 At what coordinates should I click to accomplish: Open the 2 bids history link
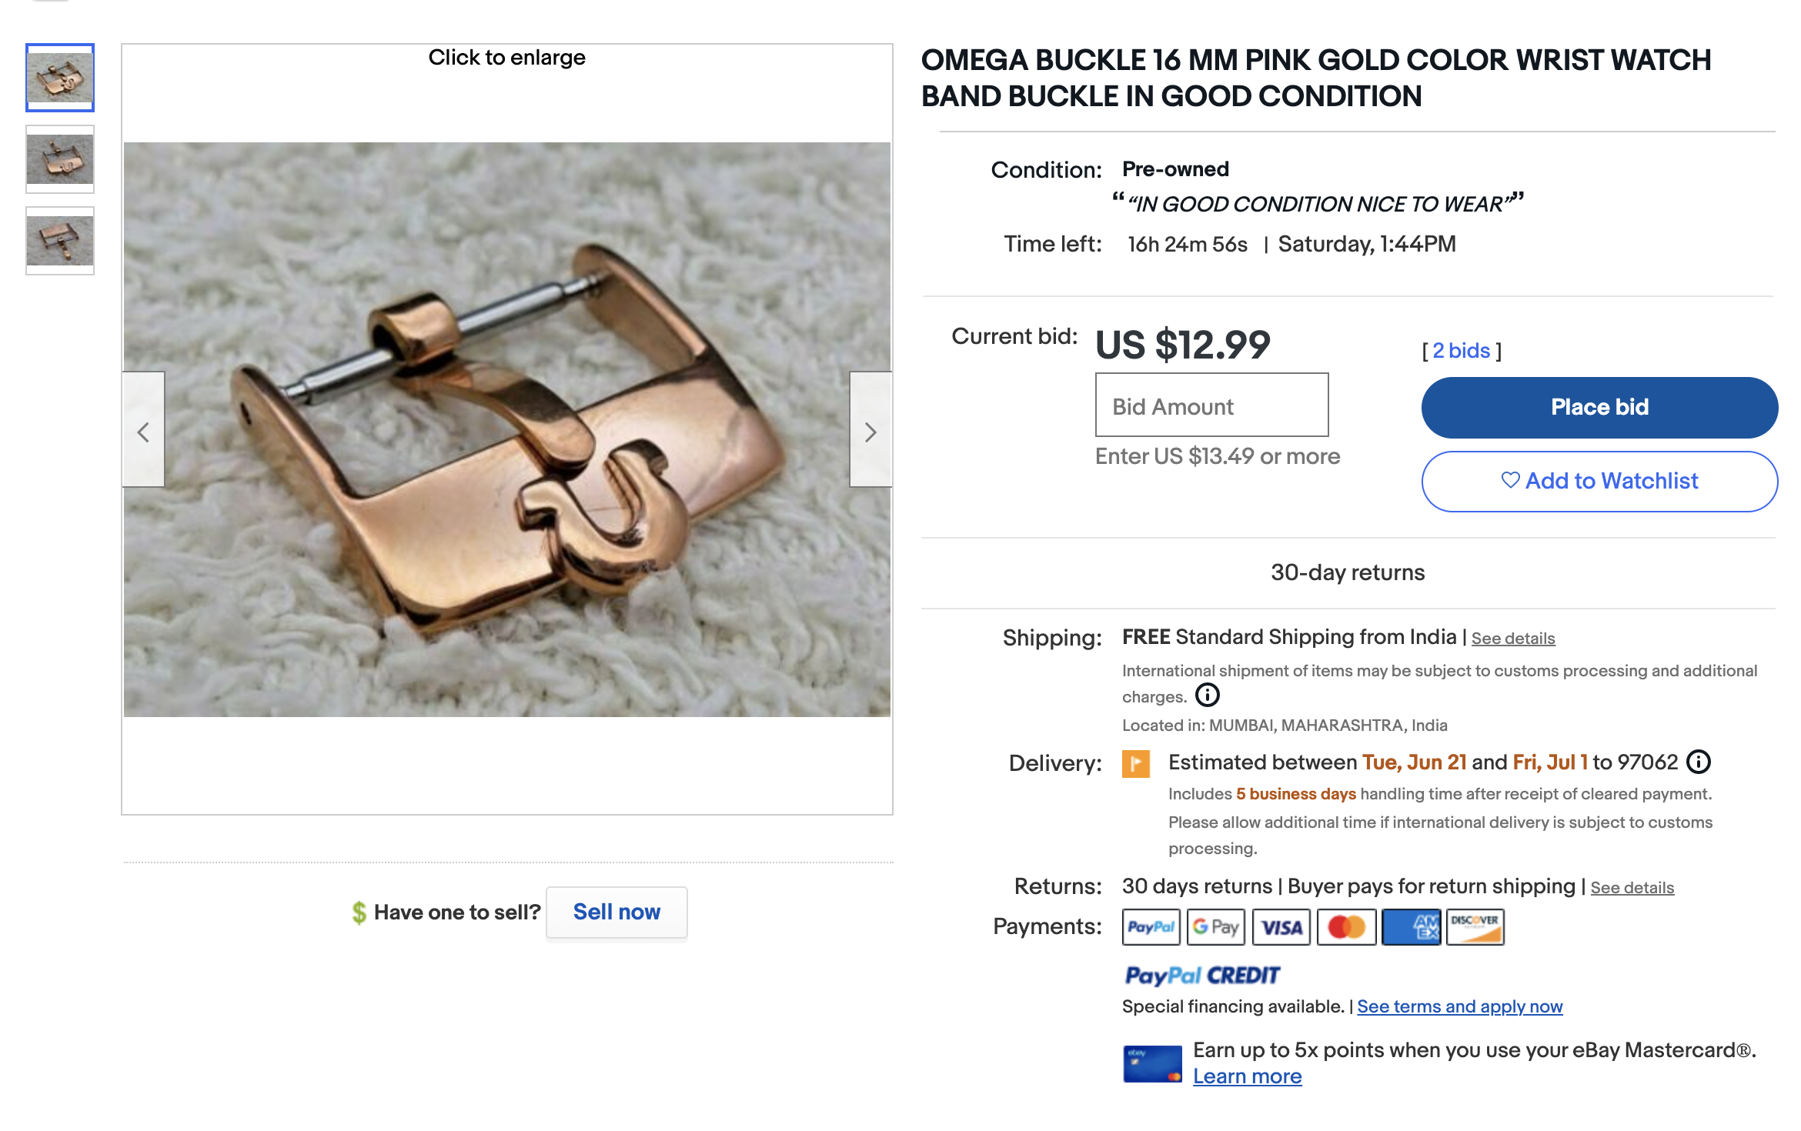(1461, 351)
